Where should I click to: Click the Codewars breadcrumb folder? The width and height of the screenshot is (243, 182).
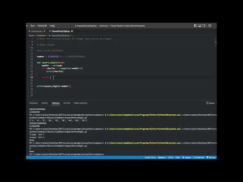click(41, 35)
